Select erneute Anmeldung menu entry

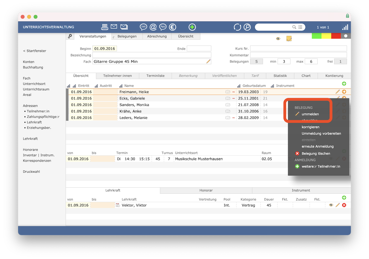pyautogui.click(x=317, y=146)
